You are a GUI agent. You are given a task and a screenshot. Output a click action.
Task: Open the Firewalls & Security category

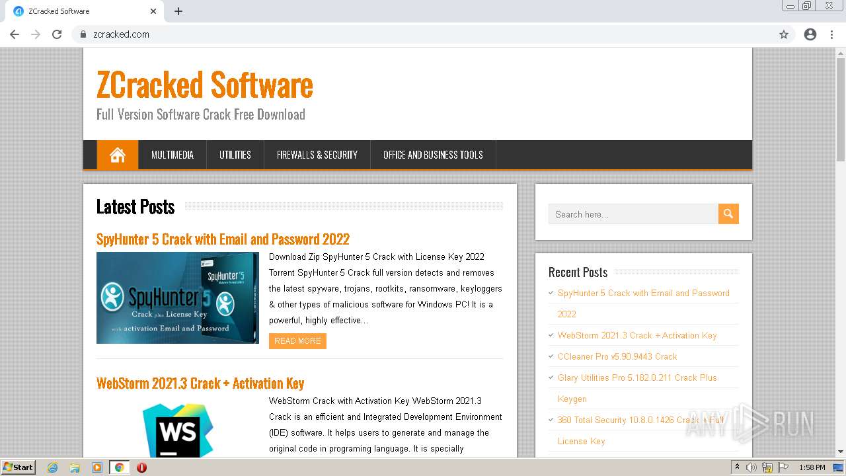click(x=317, y=155)
